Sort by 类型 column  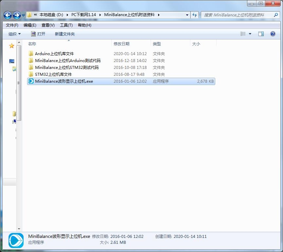[157, 44]
